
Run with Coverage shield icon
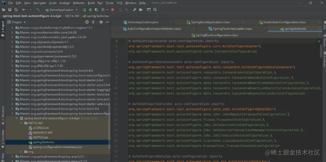(x=96, y=10)
